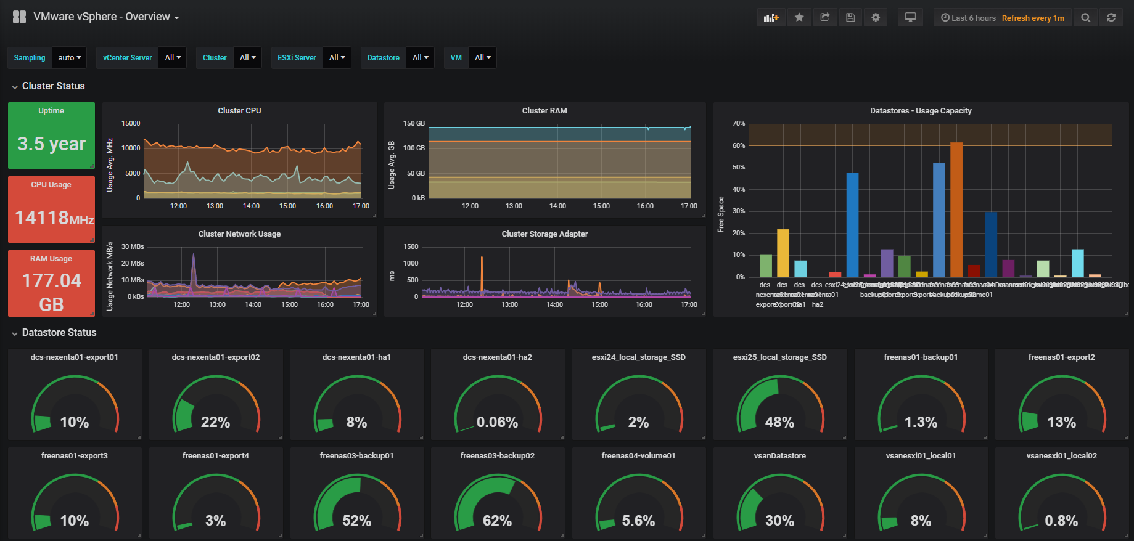
Task: Open Cluster Storage Adapter panel title menu
Action: coord(544,234)
